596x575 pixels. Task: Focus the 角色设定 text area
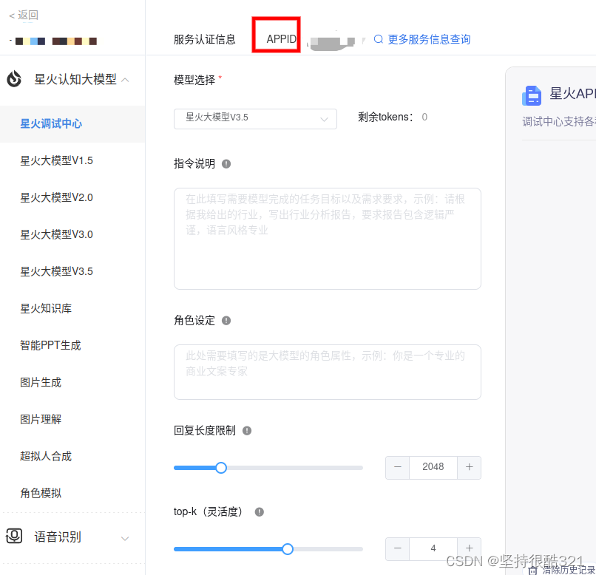[x=328, y=372]
